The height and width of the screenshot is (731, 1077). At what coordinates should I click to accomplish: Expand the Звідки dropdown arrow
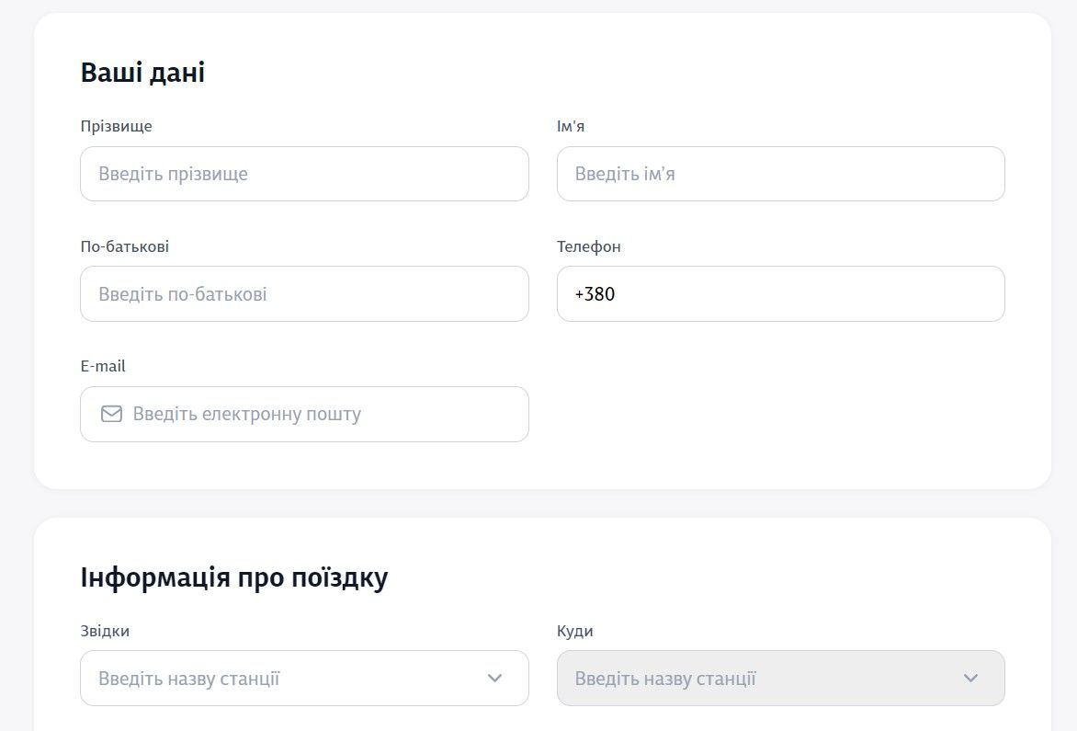tap(494, 678)
